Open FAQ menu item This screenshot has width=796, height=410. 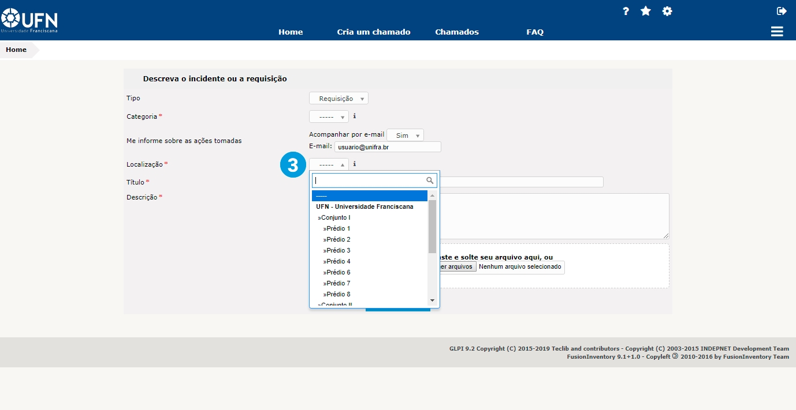point(535,32)
